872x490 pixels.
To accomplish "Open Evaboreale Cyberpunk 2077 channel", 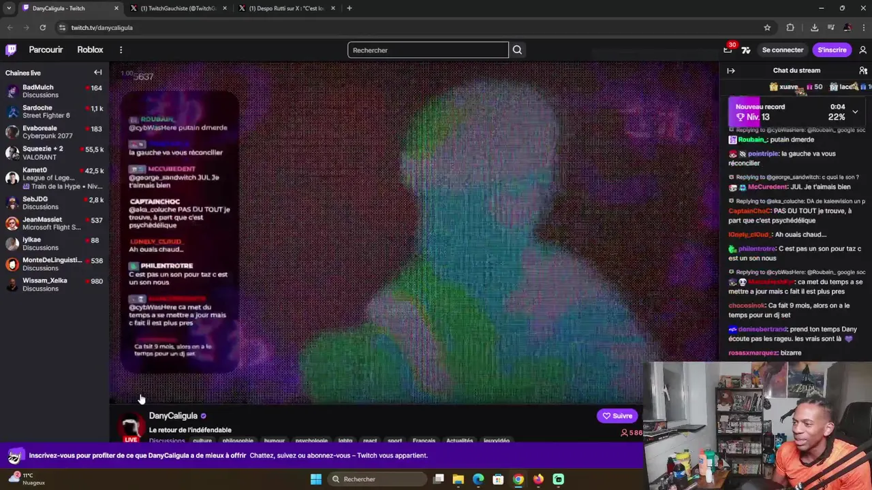I will [54, 132].
